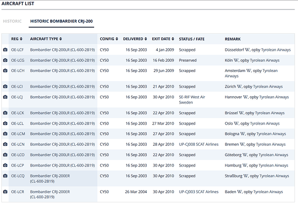
Task: Sort by DELIVERED column arrows
Action: [x=146, y=39]
